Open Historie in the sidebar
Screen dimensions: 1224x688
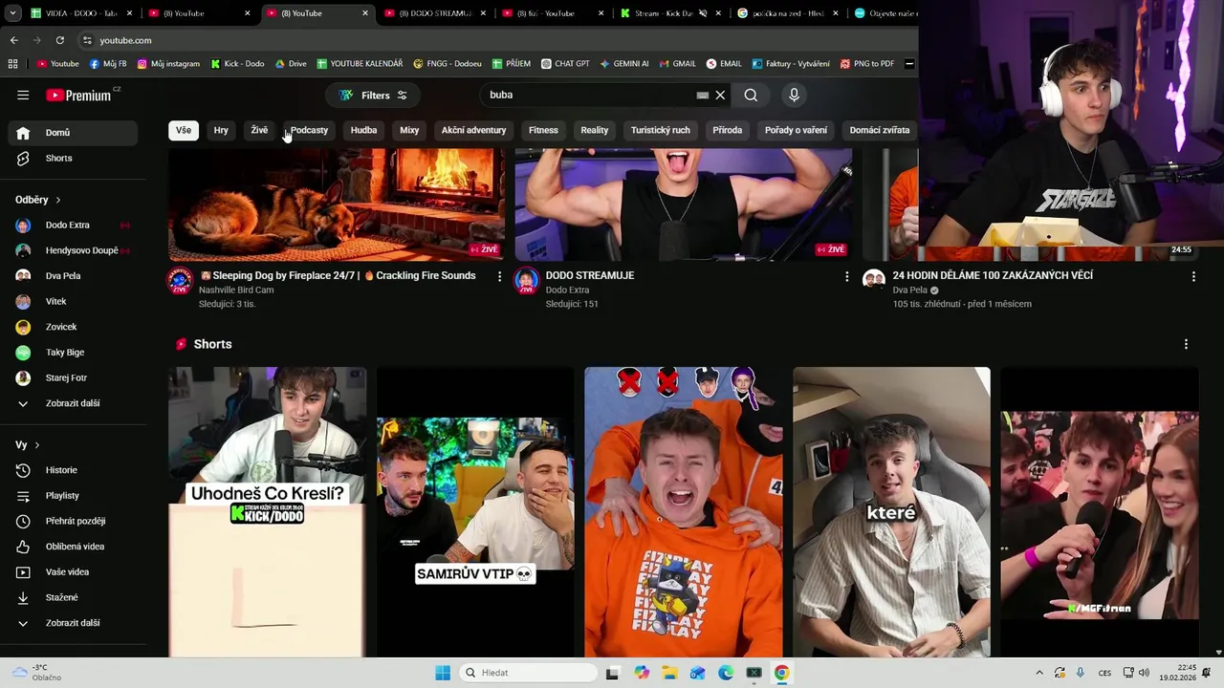pyautogui.click(x=73, y=470)
